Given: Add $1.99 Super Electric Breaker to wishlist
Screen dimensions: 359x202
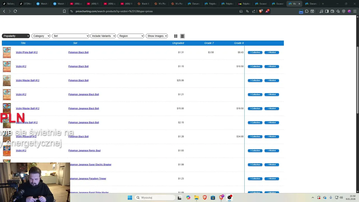Looking at the screenshot, I should tap(271, 165).
